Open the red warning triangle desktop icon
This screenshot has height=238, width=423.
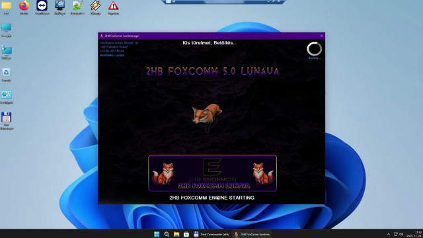[x=113, y=5]
